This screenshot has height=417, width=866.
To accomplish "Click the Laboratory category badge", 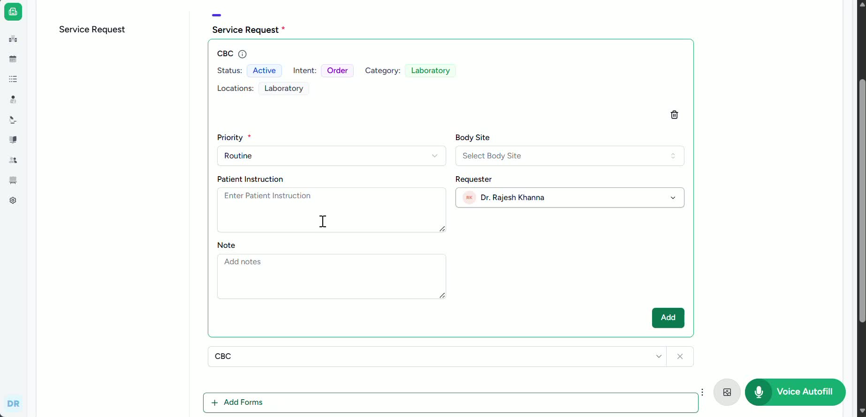I will (x=430, y=71).
